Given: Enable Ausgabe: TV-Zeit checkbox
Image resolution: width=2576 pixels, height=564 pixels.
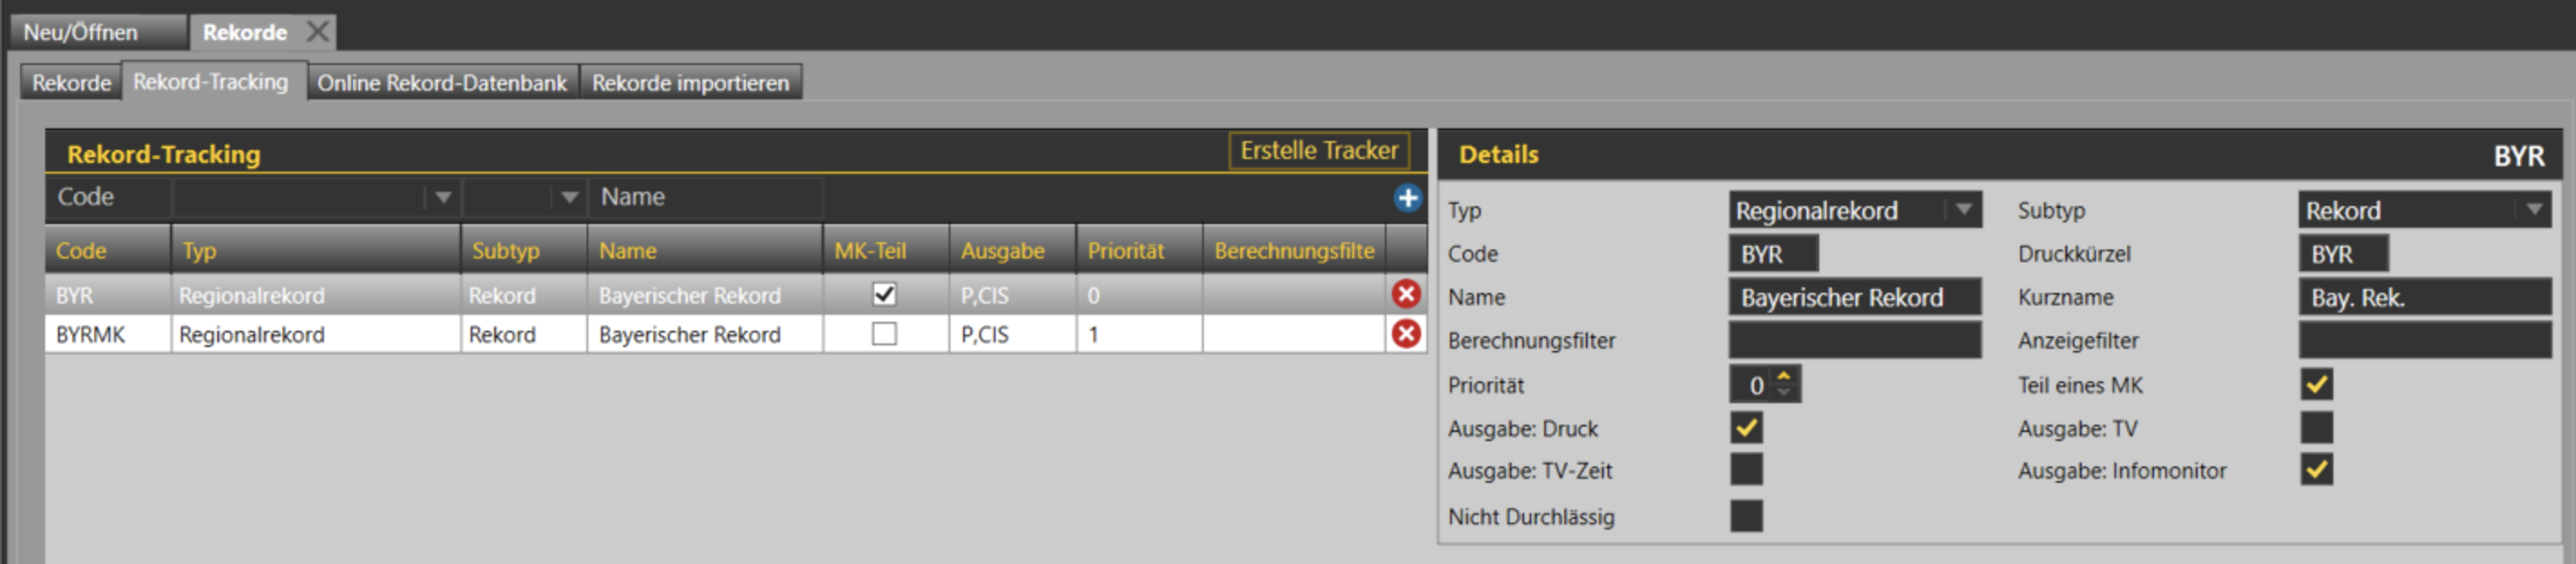Looking at the screenshot, I should click(1746, 469).
